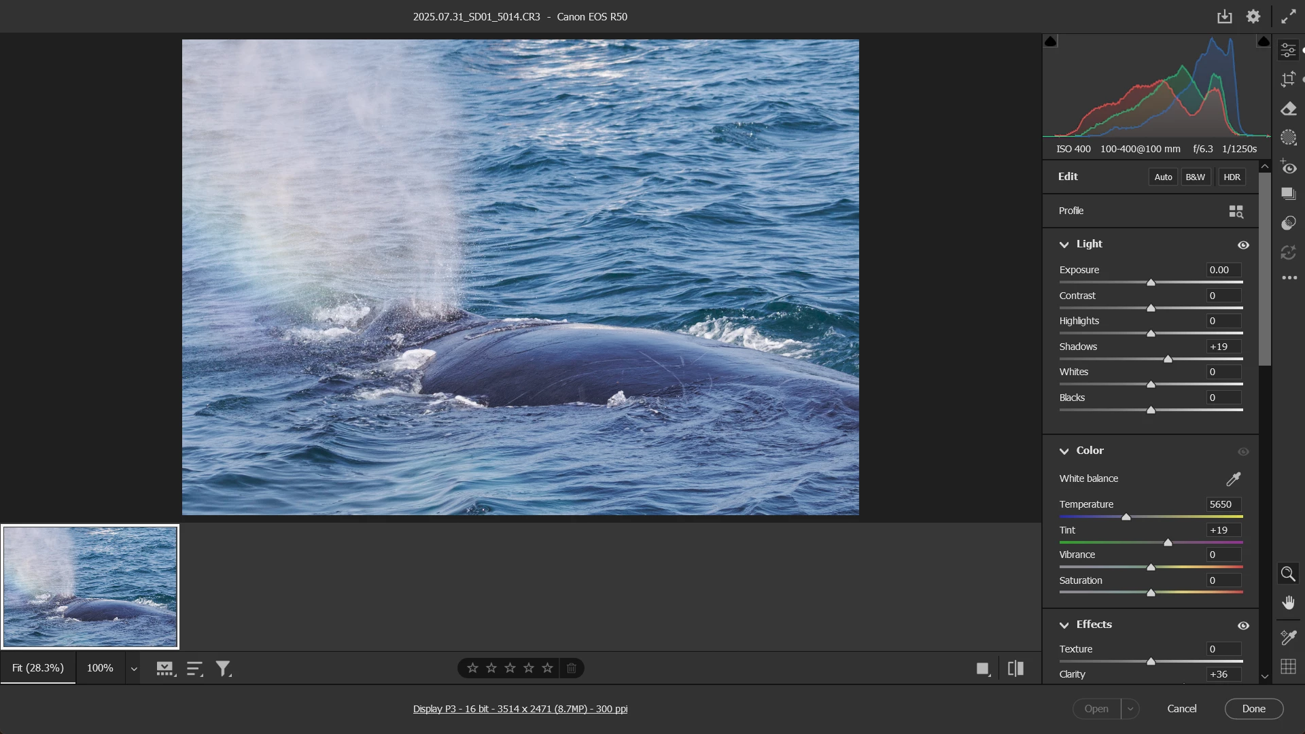Viewport: 1305px width, 734px height.
Task: Switch to Fit (28.3%) zoom tab
Action: (38, 668)
